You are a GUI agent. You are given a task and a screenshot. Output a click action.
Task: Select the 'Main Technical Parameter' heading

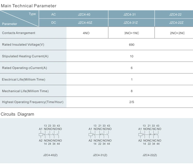(x=29, y=6)
